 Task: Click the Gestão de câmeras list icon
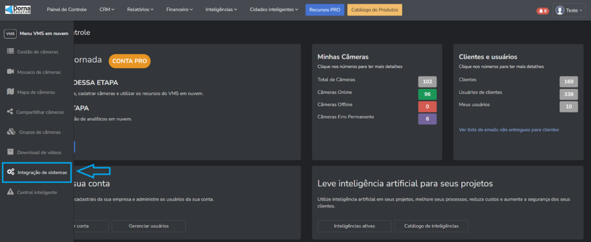10,52
